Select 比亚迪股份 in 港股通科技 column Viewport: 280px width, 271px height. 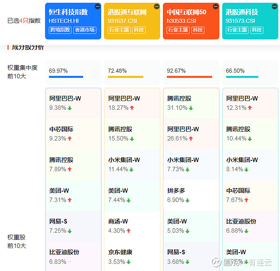click(241, 222)
